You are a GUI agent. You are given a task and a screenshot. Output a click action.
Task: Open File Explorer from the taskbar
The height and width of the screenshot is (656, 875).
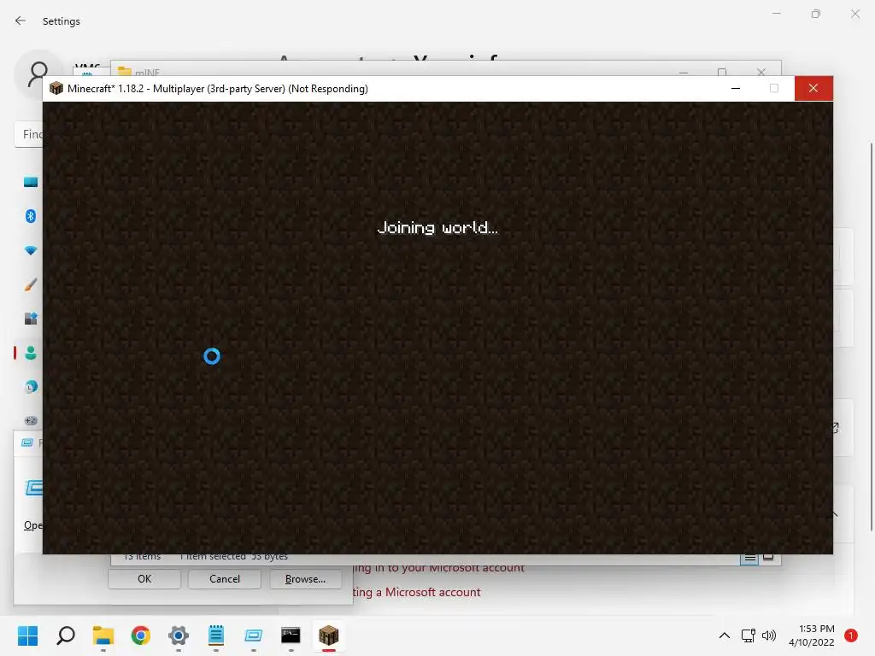[x=103, y=635]
